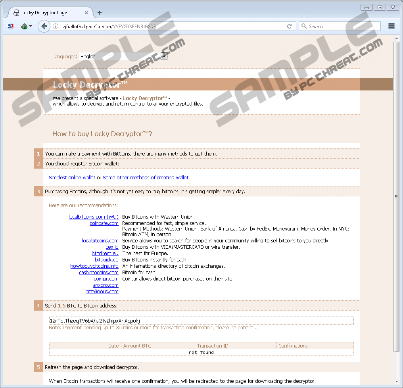
Task: Click the Bitcoin address field
Action: tap(201, 321)
